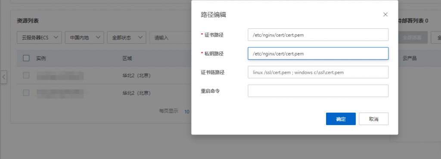
Task: Expand the collapsed left sidebar arrow
Action: 3,77
